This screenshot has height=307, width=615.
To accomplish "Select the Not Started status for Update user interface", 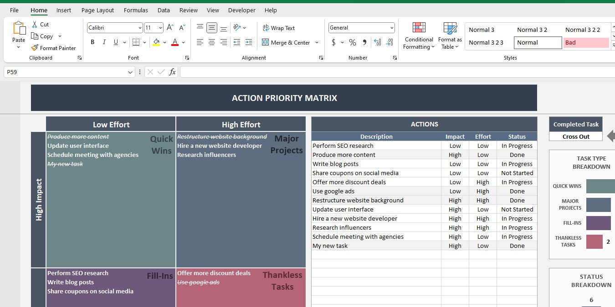I will [x=517, y=209].
